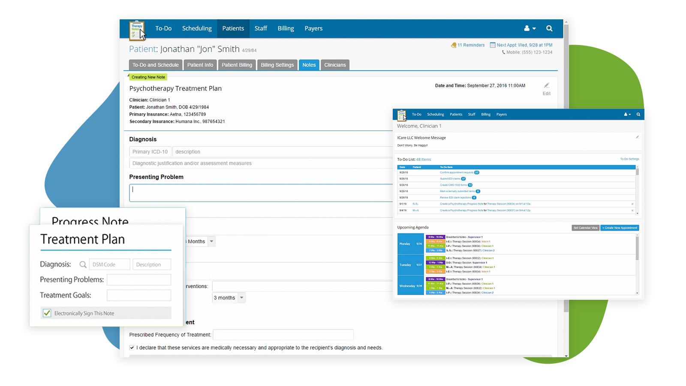Click the Create New Appointment button

click(x=620, y=228)
